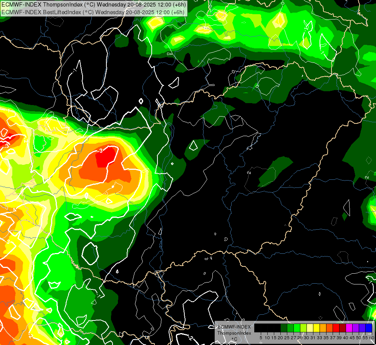376x345 pixels.
Task: Click legend tick value 50
Action: click(x=359, y=338)
